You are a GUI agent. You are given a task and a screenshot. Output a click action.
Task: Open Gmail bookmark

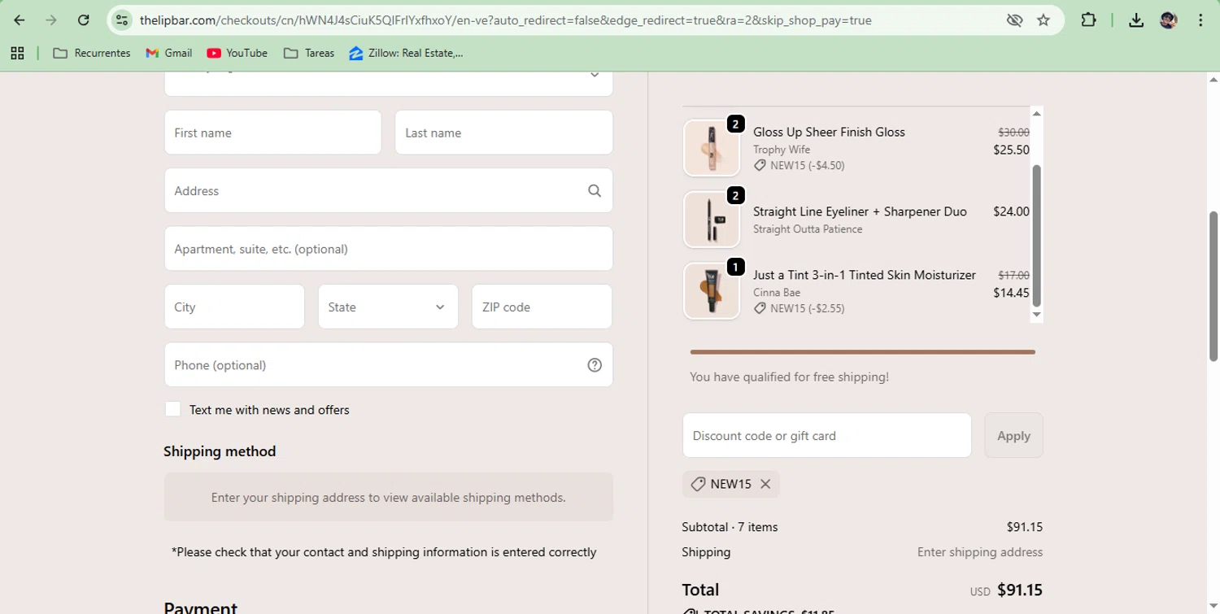[x=168, y=53]
